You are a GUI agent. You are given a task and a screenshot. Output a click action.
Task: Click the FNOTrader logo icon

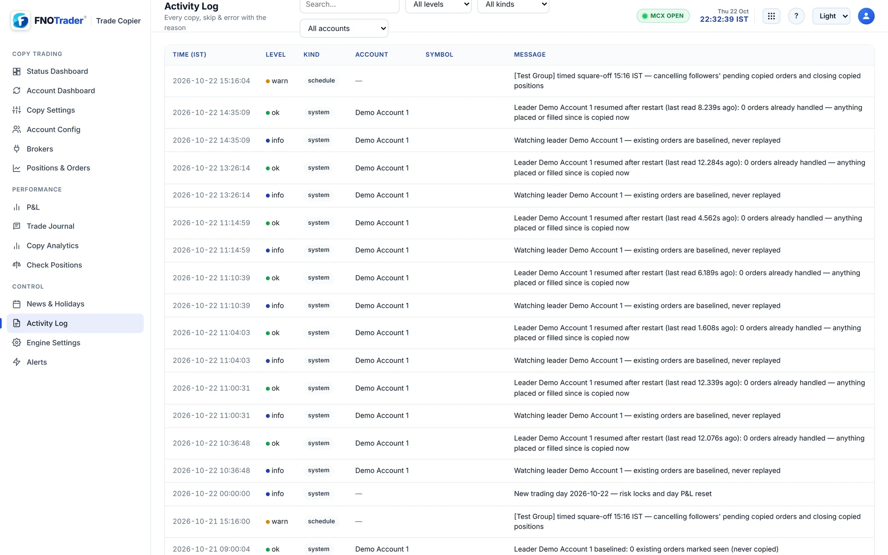(x=20, y=20)
